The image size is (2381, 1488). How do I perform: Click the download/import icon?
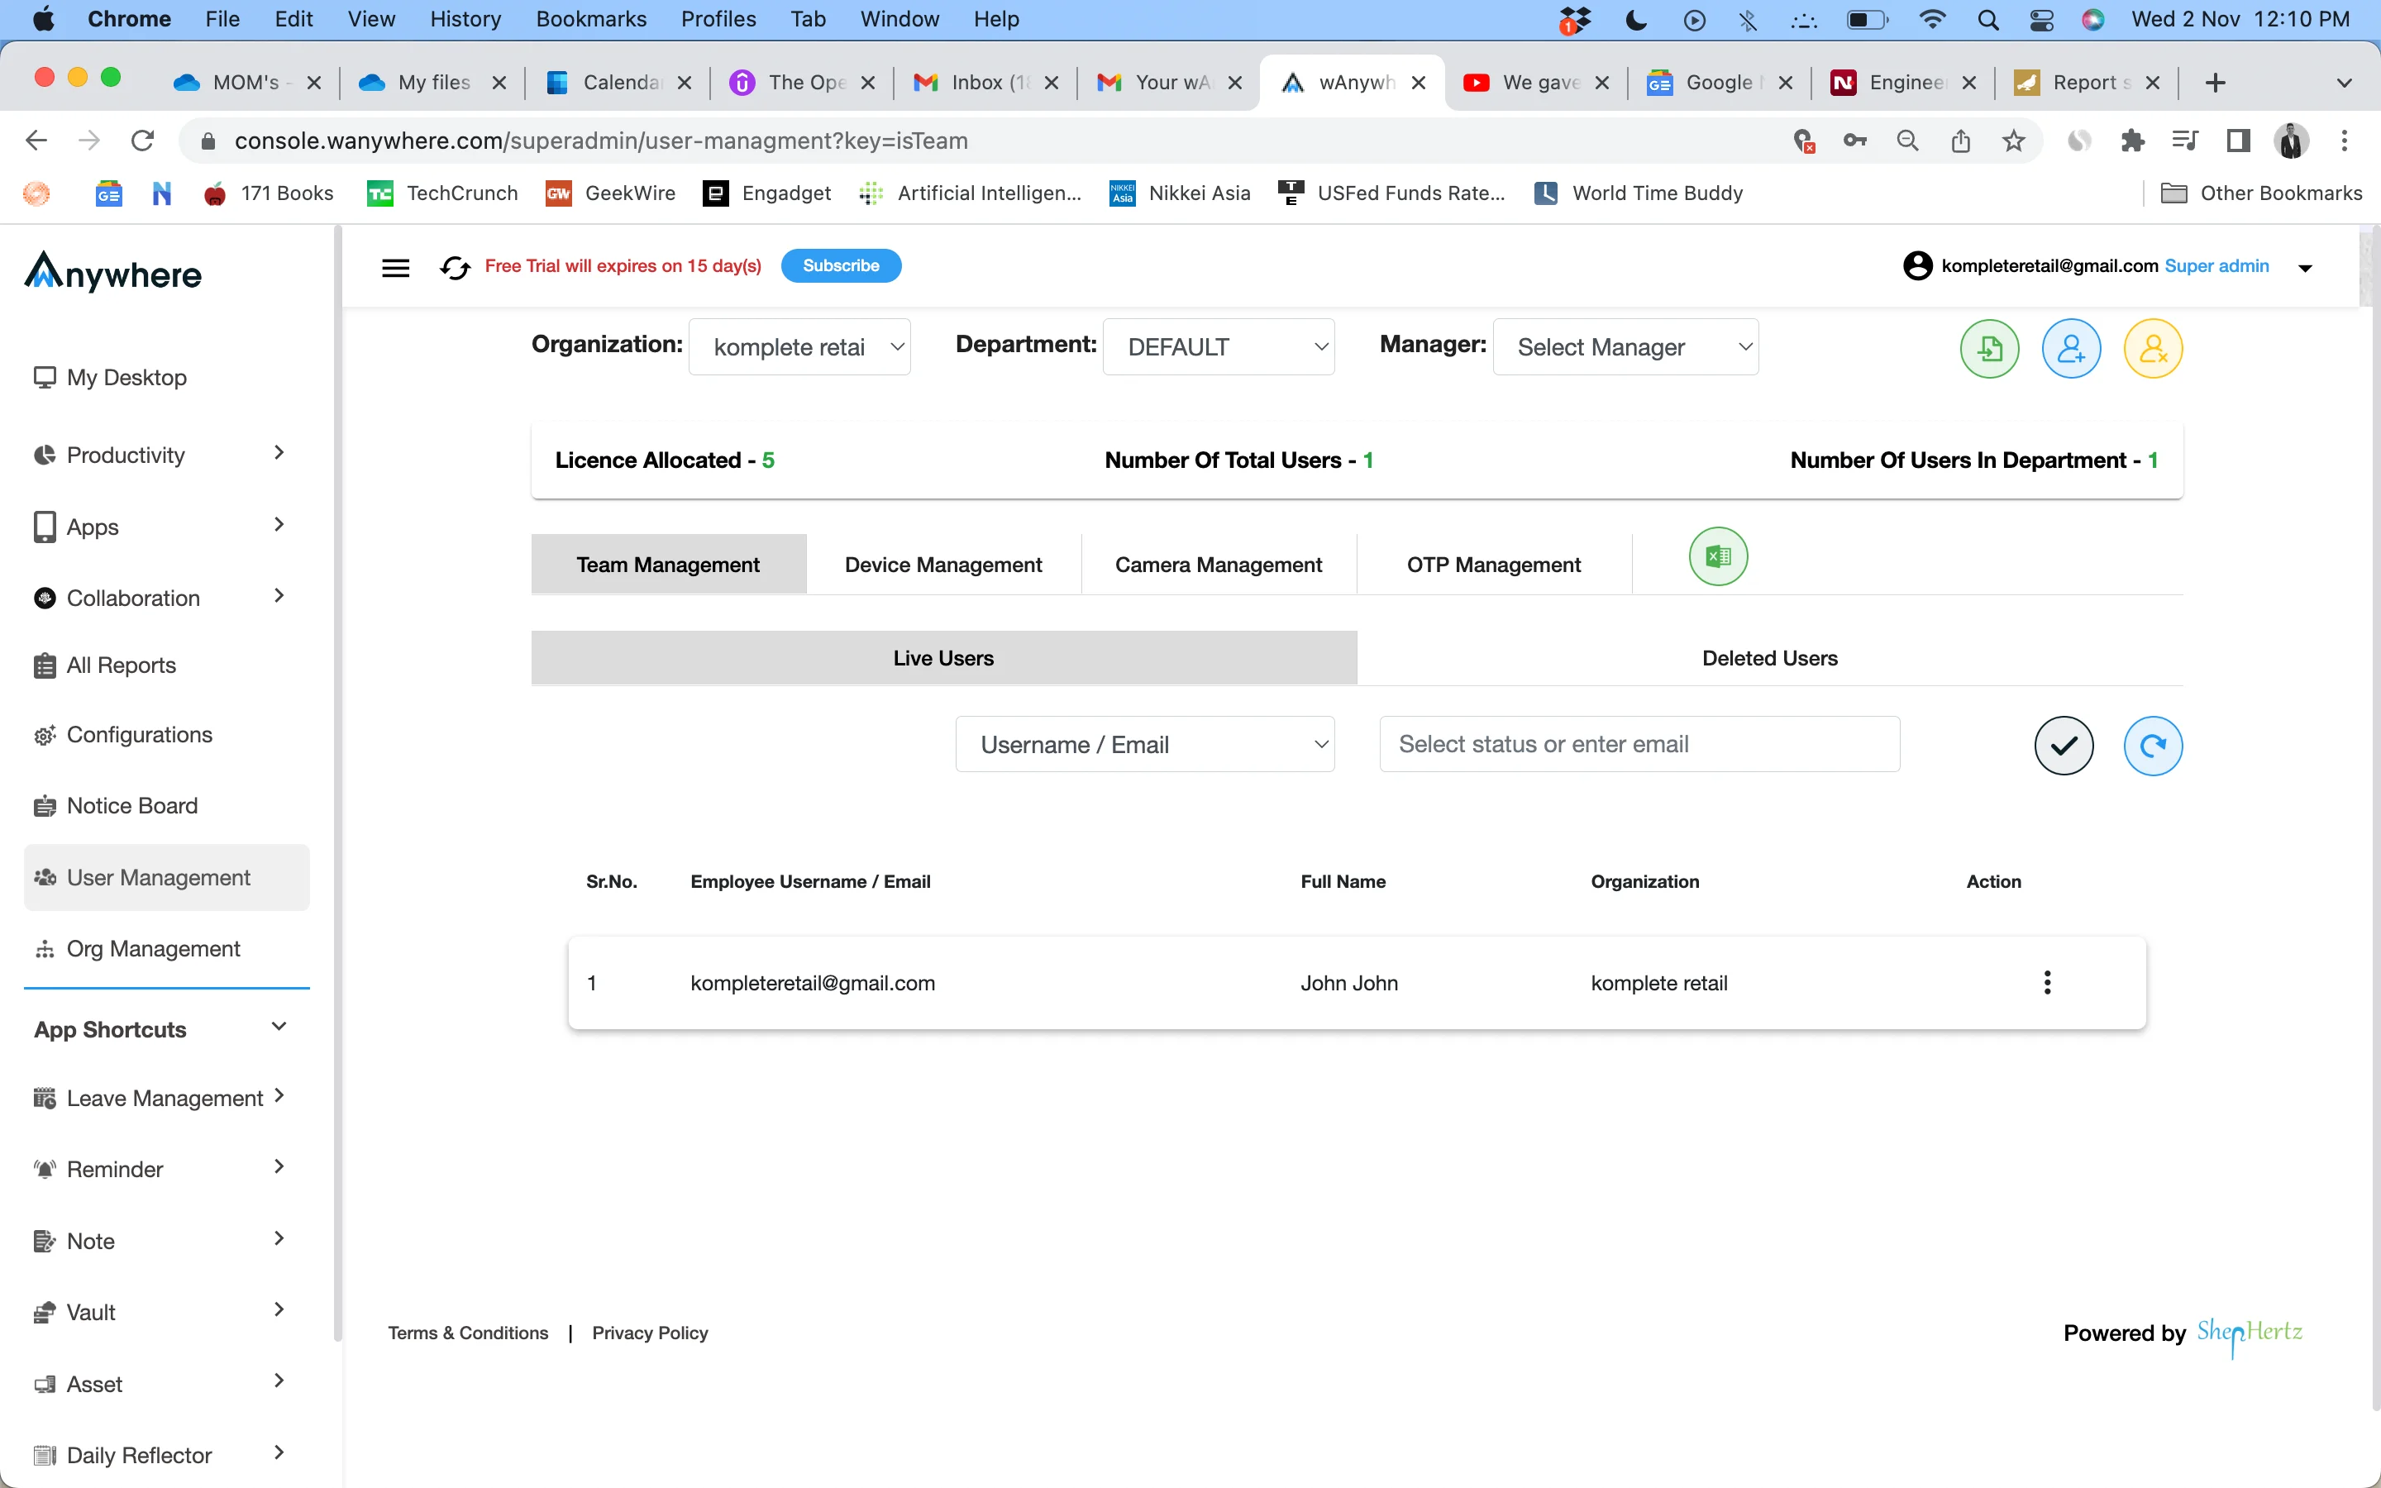1990,348
